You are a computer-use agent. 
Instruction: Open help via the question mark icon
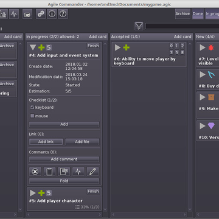click(63, 14)
